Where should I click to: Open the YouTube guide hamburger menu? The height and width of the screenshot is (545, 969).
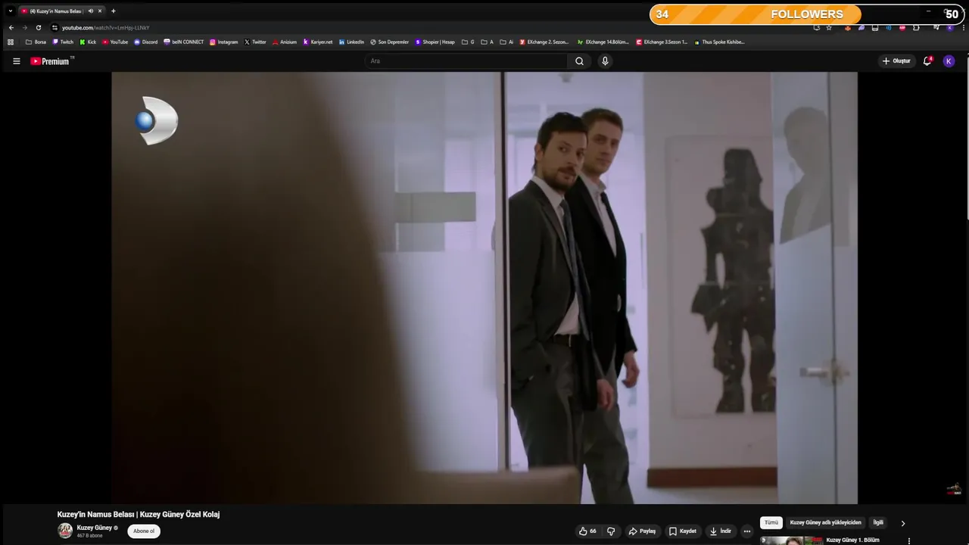17,61
